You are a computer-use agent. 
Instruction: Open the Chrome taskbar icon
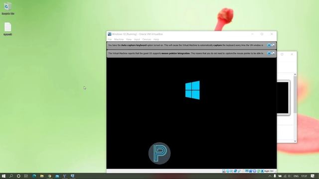[49, 176]
